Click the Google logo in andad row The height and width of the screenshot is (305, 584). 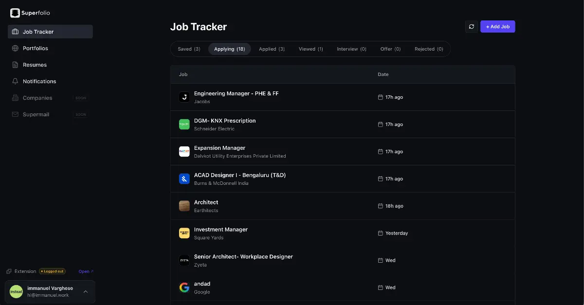coord(184,287)
